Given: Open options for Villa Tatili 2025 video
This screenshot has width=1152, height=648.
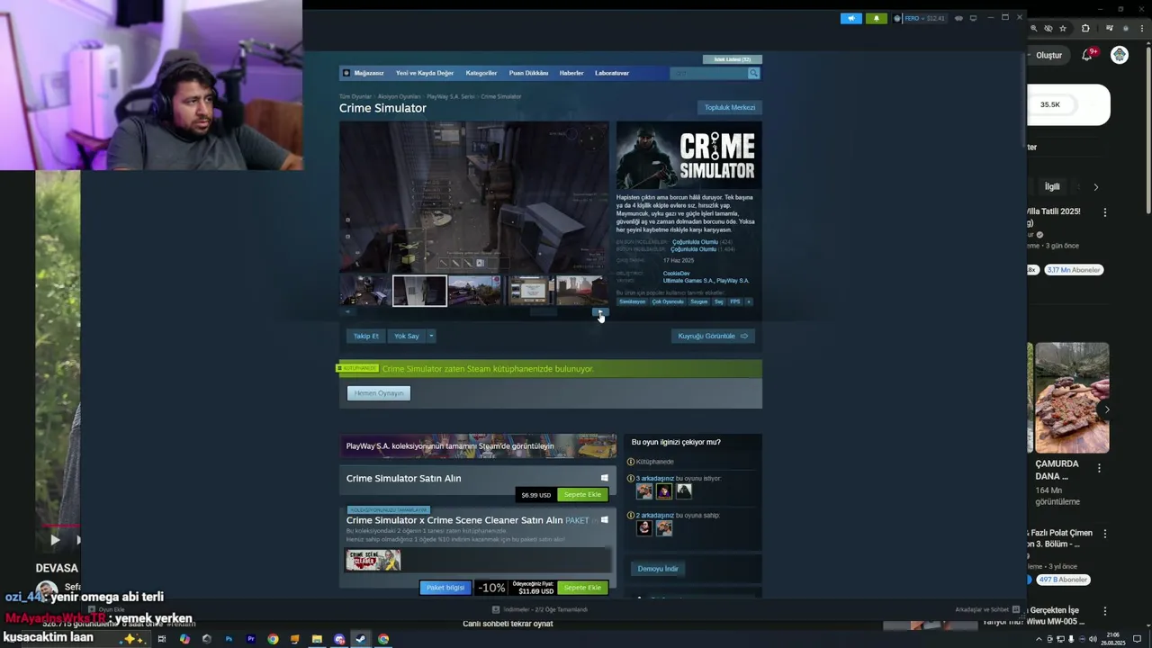Looking at the screenshot, I should coord(1105,212).
